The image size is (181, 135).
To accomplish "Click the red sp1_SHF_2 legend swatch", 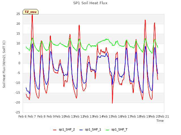I will (55, 130).
